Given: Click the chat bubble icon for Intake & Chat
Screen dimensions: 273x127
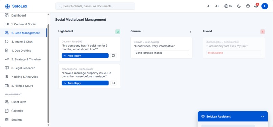Looking at the screenshot, I should pos(7,42).
